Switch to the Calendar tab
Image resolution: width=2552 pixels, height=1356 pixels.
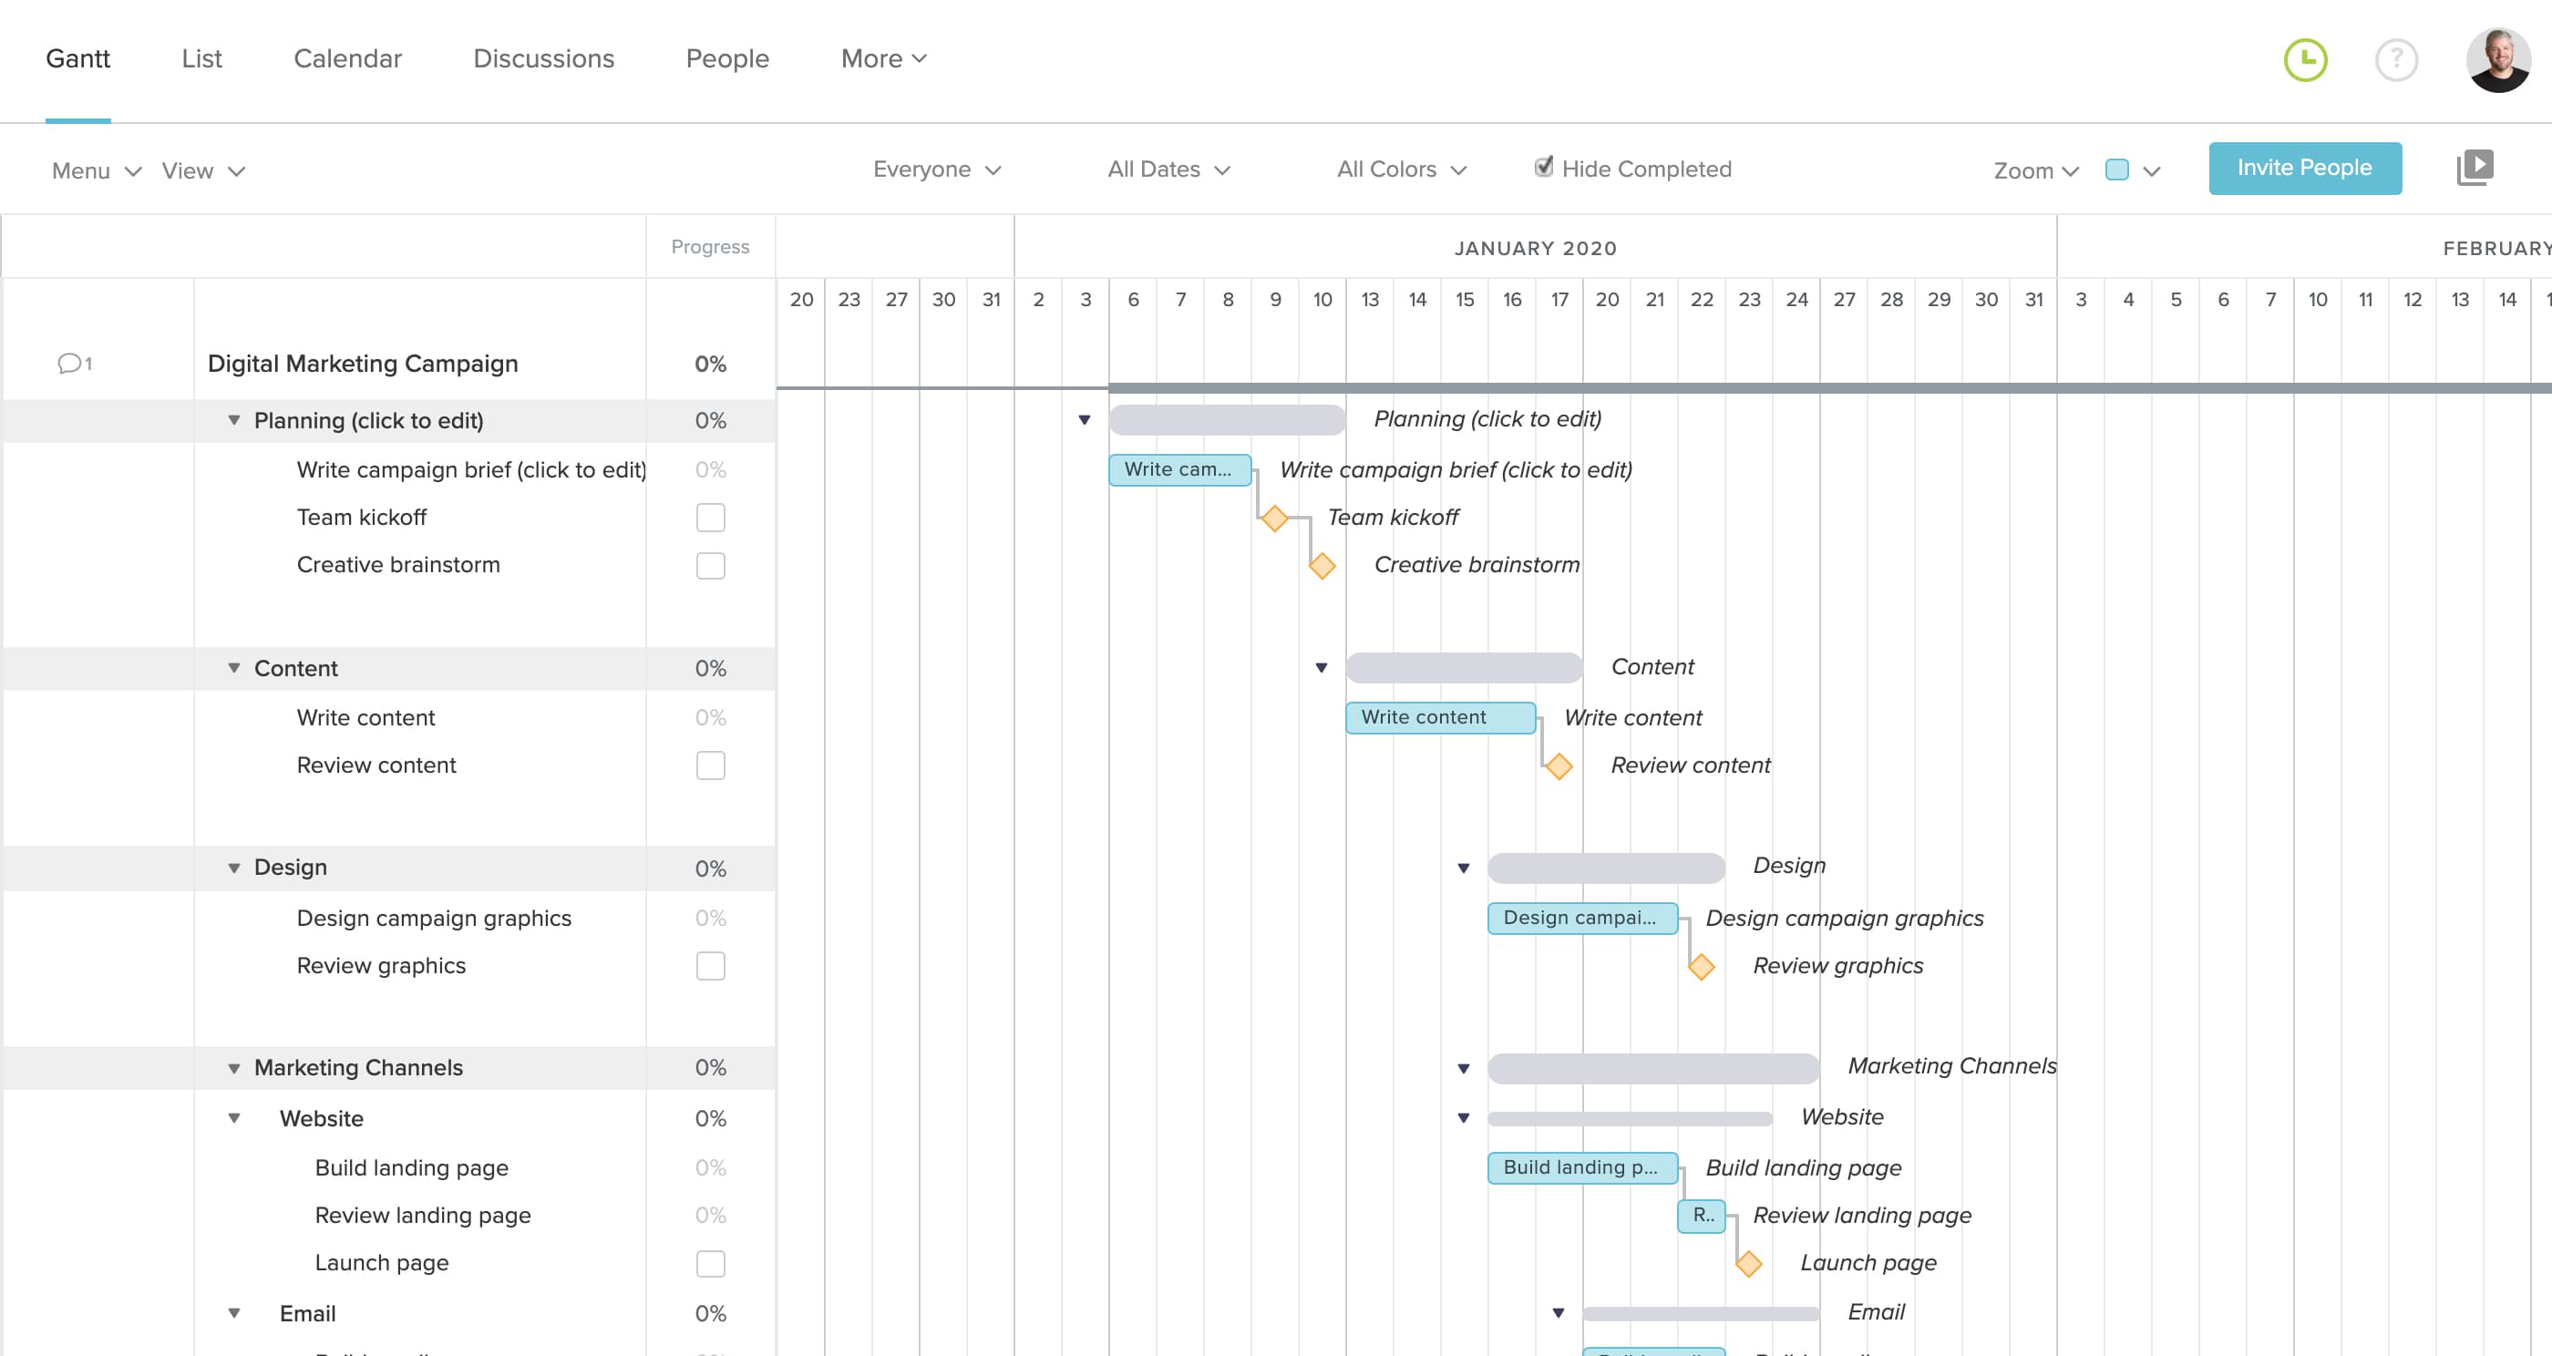[347, 59]
